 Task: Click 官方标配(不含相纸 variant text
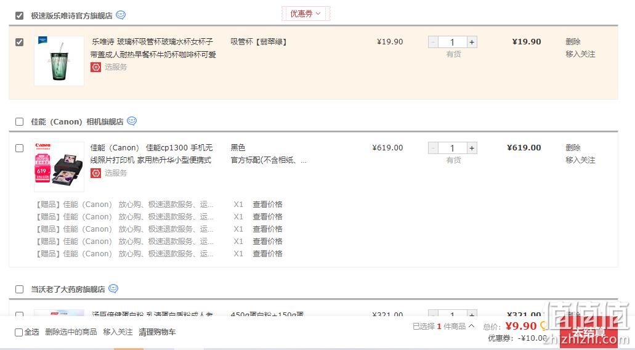[269, 160]
